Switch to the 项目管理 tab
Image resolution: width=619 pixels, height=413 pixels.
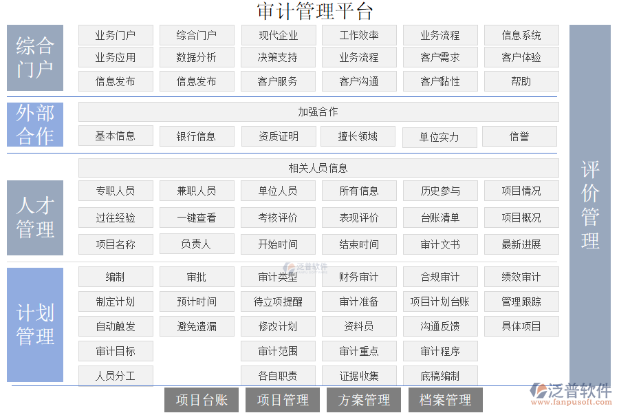coord(283,399)
